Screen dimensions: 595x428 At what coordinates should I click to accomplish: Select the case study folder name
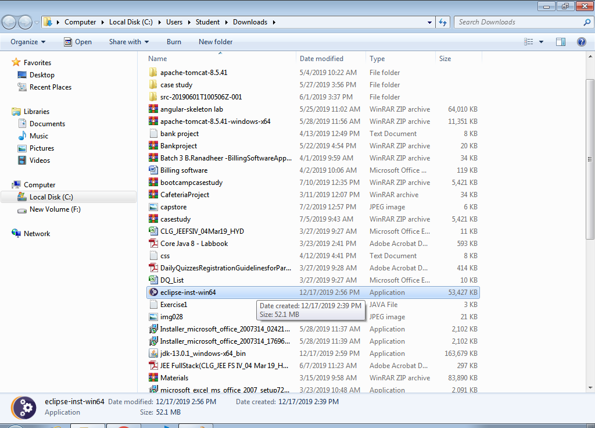(176, 85)
